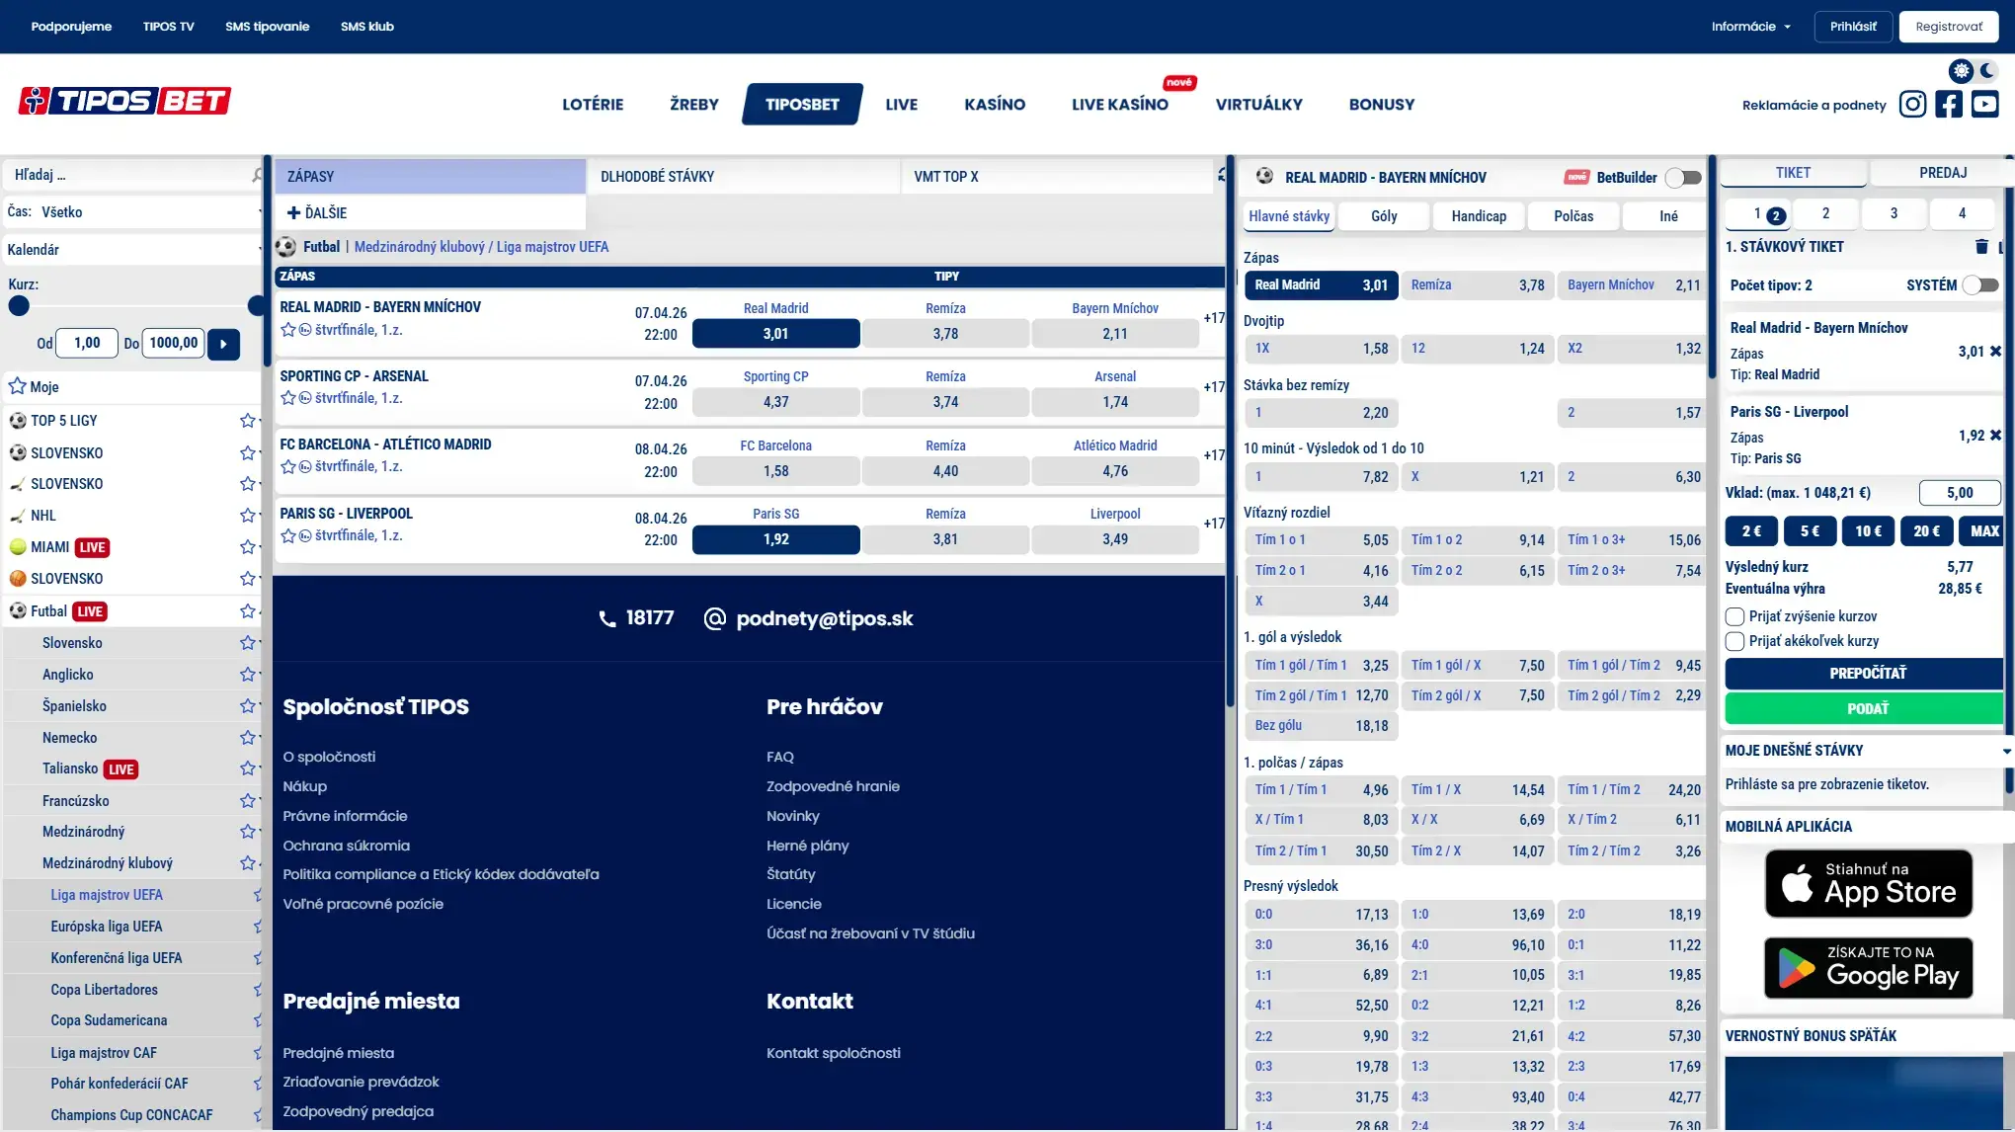Open TIPOS Instagram page
Screen dimensions: 2015x1132
(x=1913, y=104)
